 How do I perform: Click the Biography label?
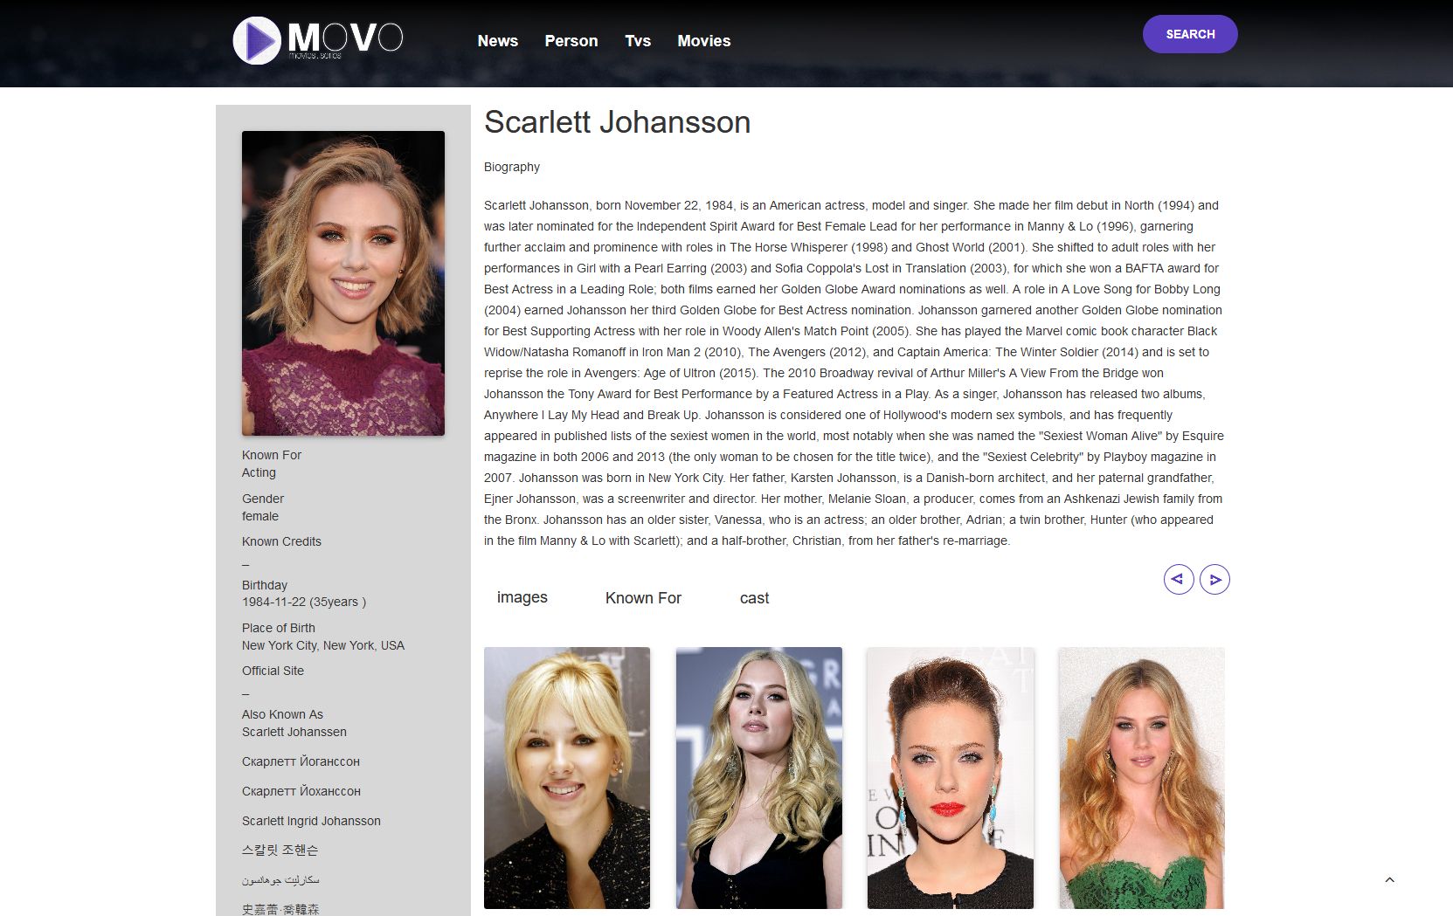coord(512,167)
